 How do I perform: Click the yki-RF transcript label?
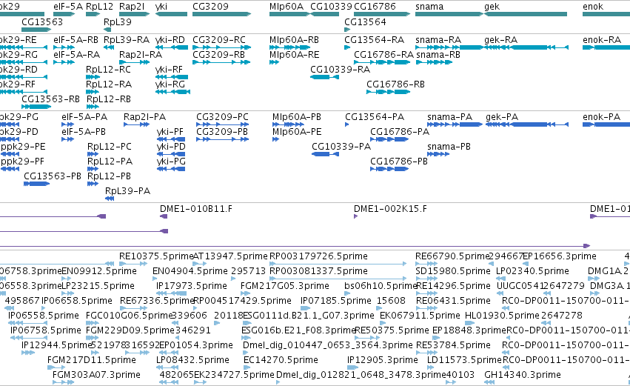pos(169,69)
